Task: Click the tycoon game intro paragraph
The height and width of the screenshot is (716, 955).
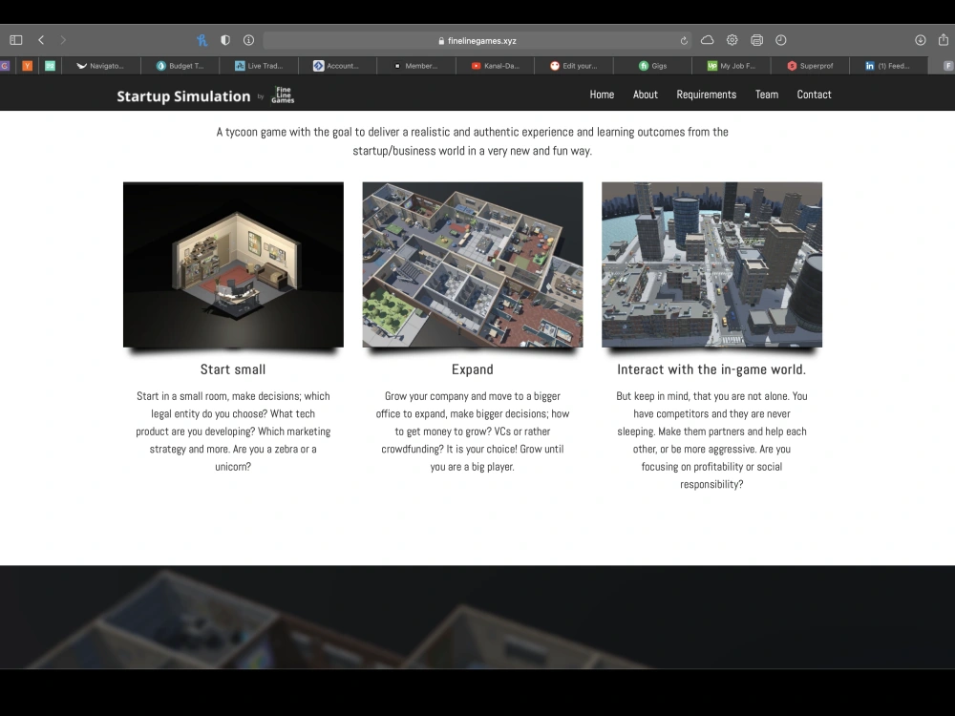Action: [x=473, y=141]
